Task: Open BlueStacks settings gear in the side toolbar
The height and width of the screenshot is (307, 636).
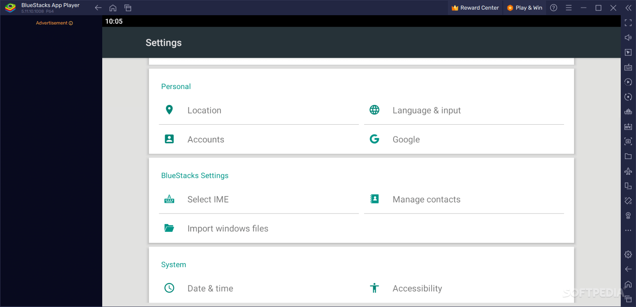Action: [628, 254]
